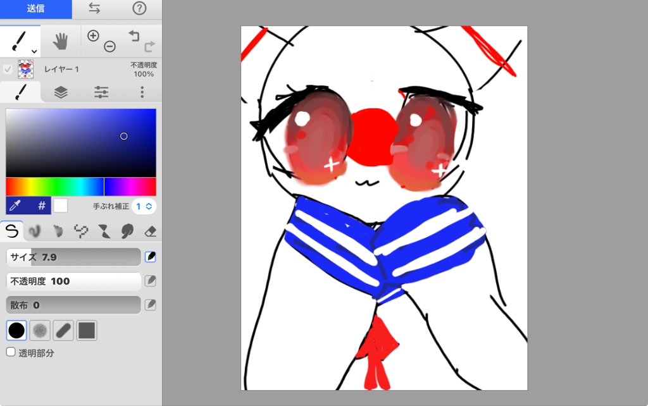Toggle pen pressure for 不透明度
Viewport: 648px width, 406px height.
151,281
